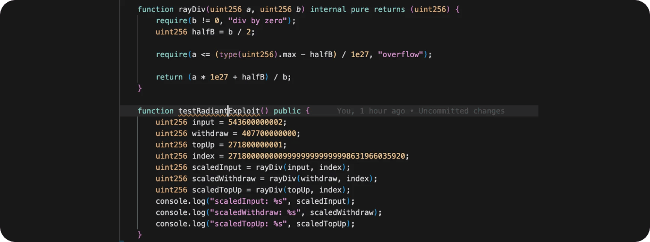Screen dimensions: 650x242
Task: Click the "scaledTopUp: %s" string
Action: pyautogui.click(x=249, y=224)
